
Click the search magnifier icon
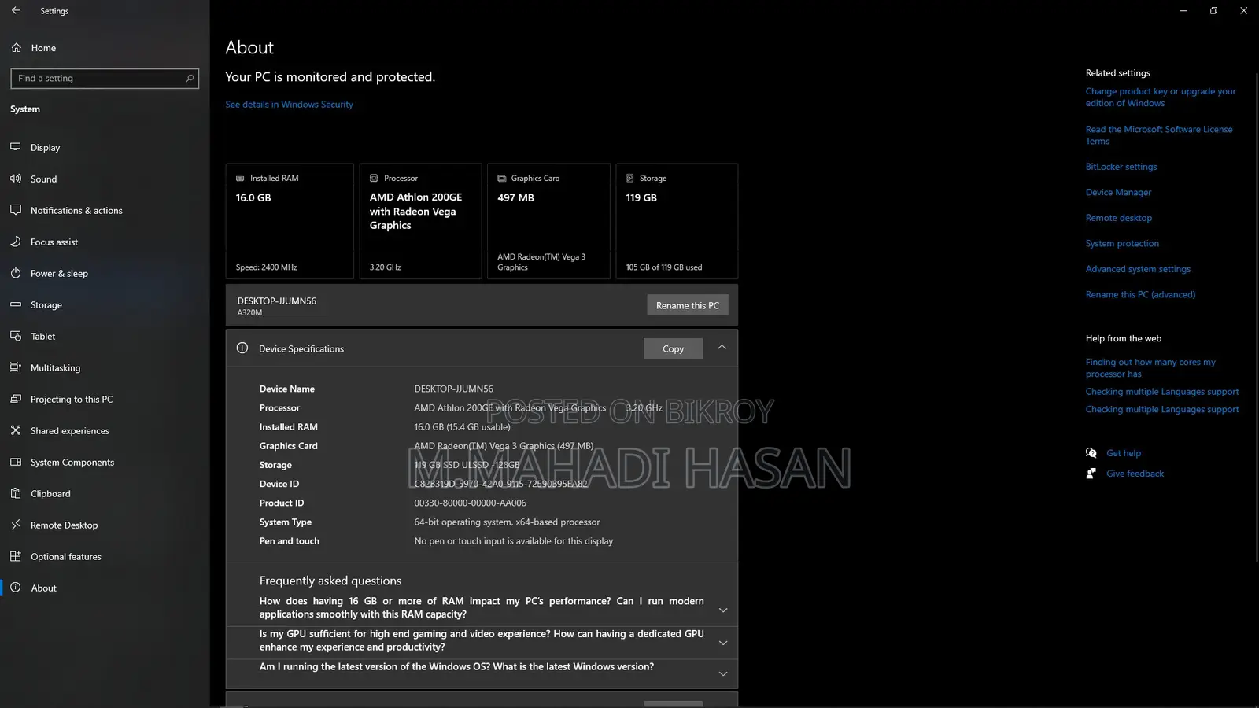(190, 78)
